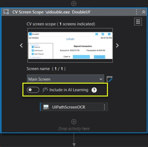
Task: Click the edit screen name pencil icon
Action: tap(110, 79)
